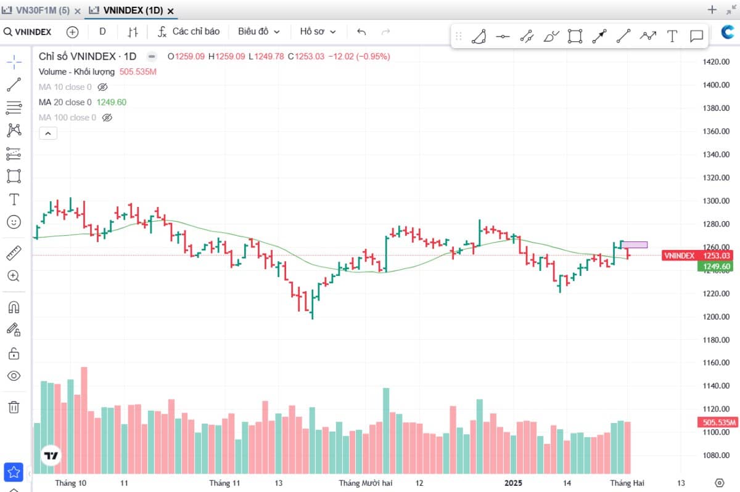Select the XABCD pattern tool

pos(14,130)
